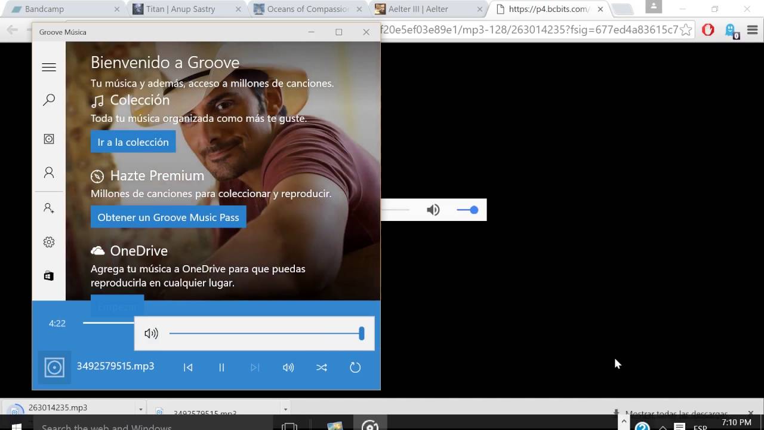This screenshot has height=430, width=764.
Task: Mute browser audio player speaker icon
Action: pyautogui.click(x=433, y=210)
